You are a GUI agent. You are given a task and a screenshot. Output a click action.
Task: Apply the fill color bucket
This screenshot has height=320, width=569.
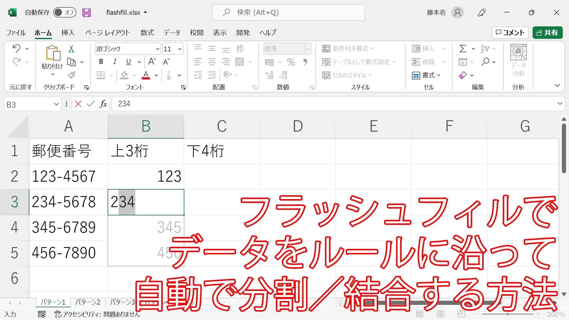point(124,75)
